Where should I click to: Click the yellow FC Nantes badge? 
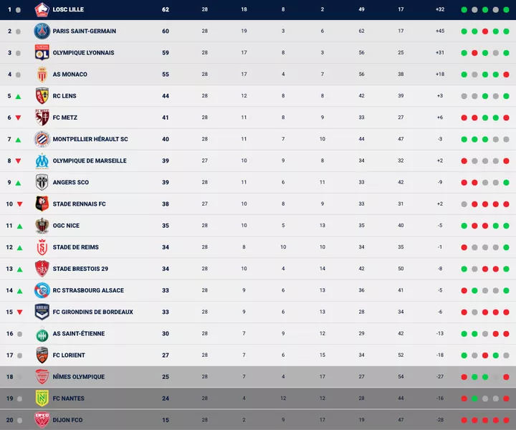[42, 398]
